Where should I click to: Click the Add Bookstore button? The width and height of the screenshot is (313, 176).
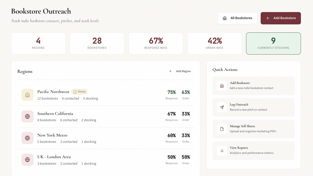[x=281, y=18]
